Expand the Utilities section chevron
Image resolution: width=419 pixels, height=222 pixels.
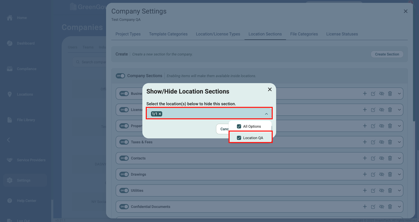click(x=399, y=190)
